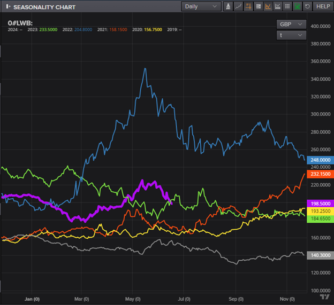The width and height of the screenshot is (334, 305).
Task: Click the refresh/reset arrow icon
Action: [307, 6]
